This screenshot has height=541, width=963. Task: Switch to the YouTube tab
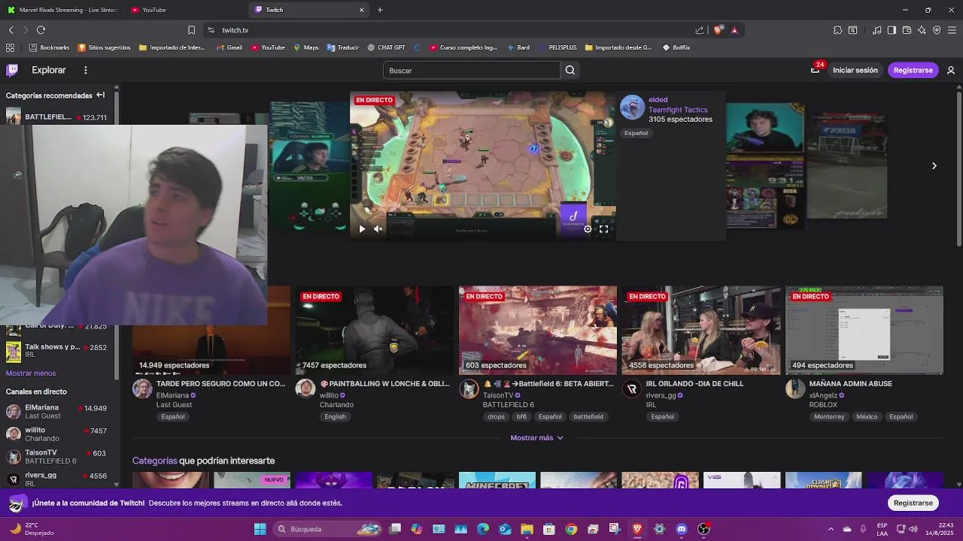coord(184,10)
